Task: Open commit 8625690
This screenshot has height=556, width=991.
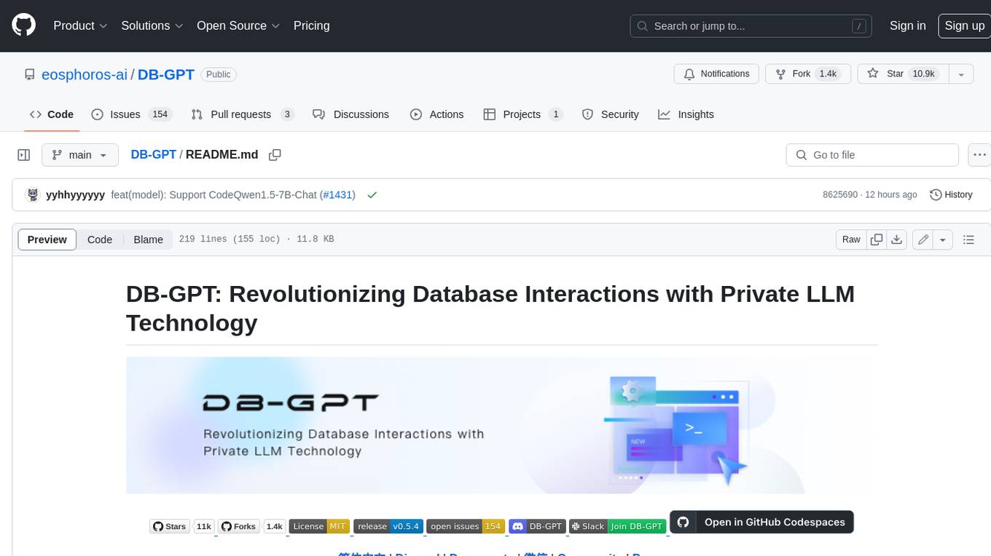Action: point(840,195)
